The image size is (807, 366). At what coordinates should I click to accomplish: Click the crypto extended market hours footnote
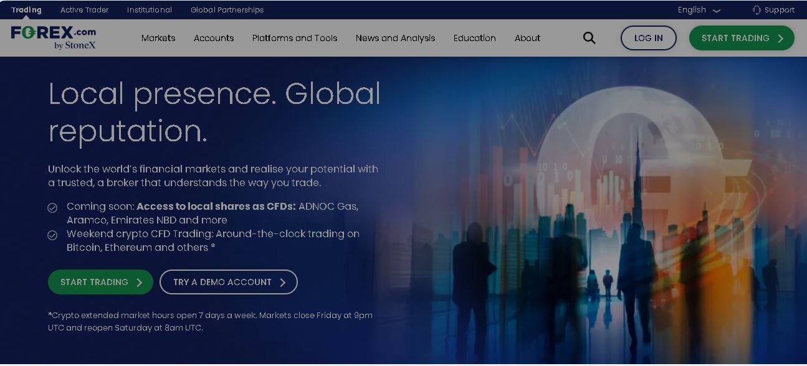point(210,321)
